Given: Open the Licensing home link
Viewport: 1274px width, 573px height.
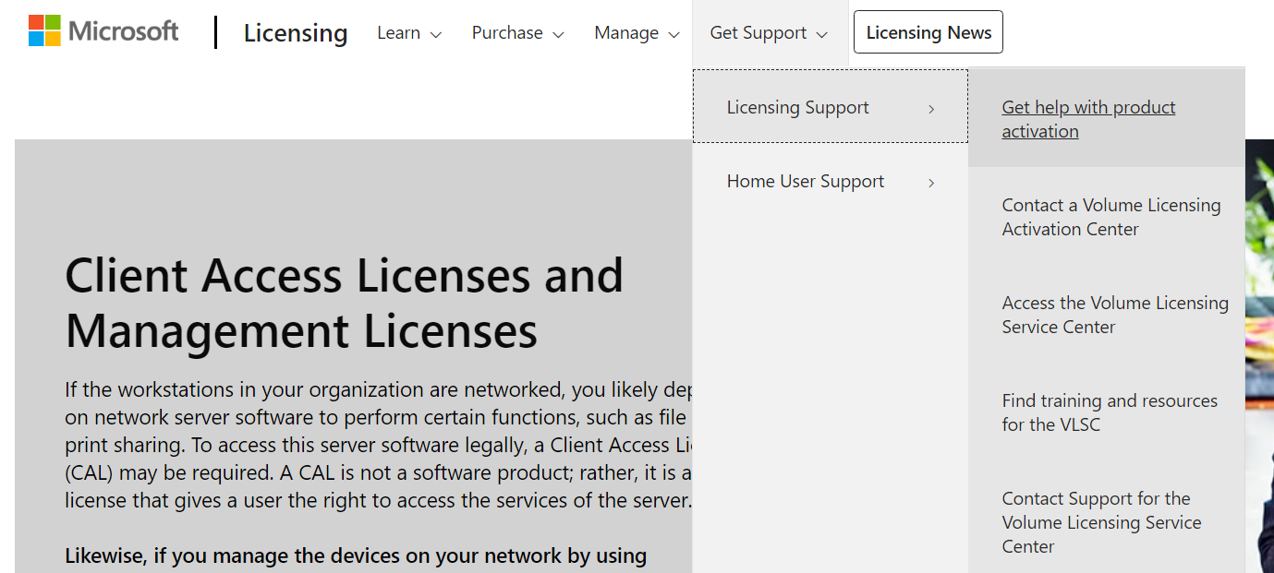Looking at the screenshot, I should [296, 33].
